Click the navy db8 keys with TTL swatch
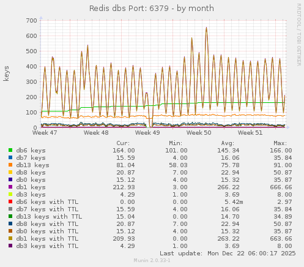This screenshot has height=267, width=304. coord(10,224)
